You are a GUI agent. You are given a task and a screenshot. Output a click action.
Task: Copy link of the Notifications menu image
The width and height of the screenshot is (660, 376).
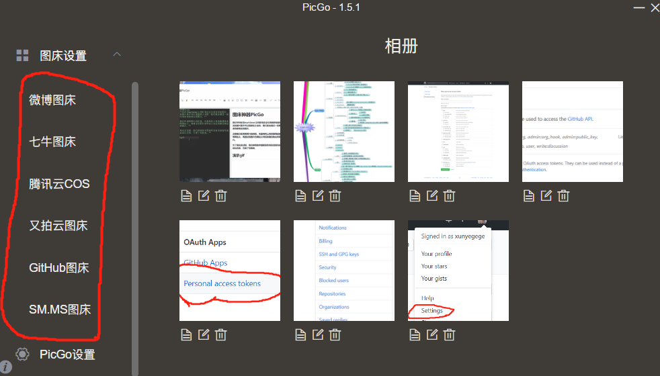[300, 335]
